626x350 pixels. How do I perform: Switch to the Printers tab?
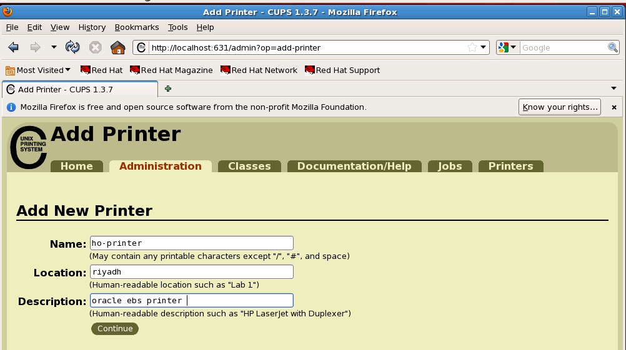[x=510, y=166]
